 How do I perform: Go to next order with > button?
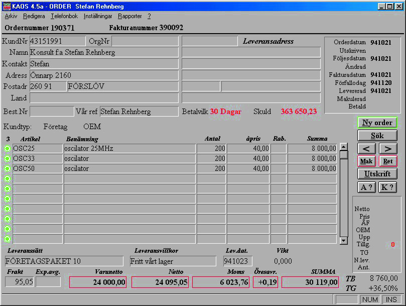[387, 149]
